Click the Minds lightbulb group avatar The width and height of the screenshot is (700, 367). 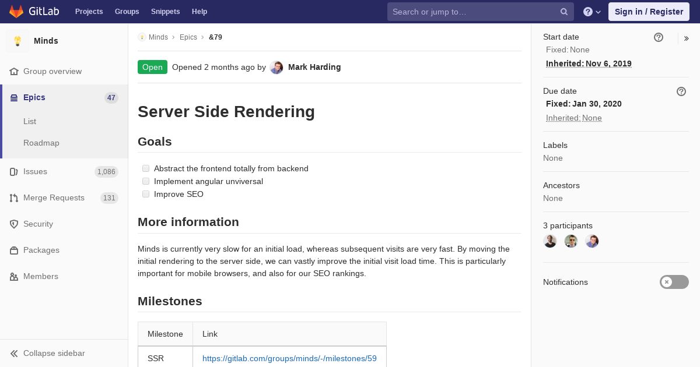click(x=17, y=41)
